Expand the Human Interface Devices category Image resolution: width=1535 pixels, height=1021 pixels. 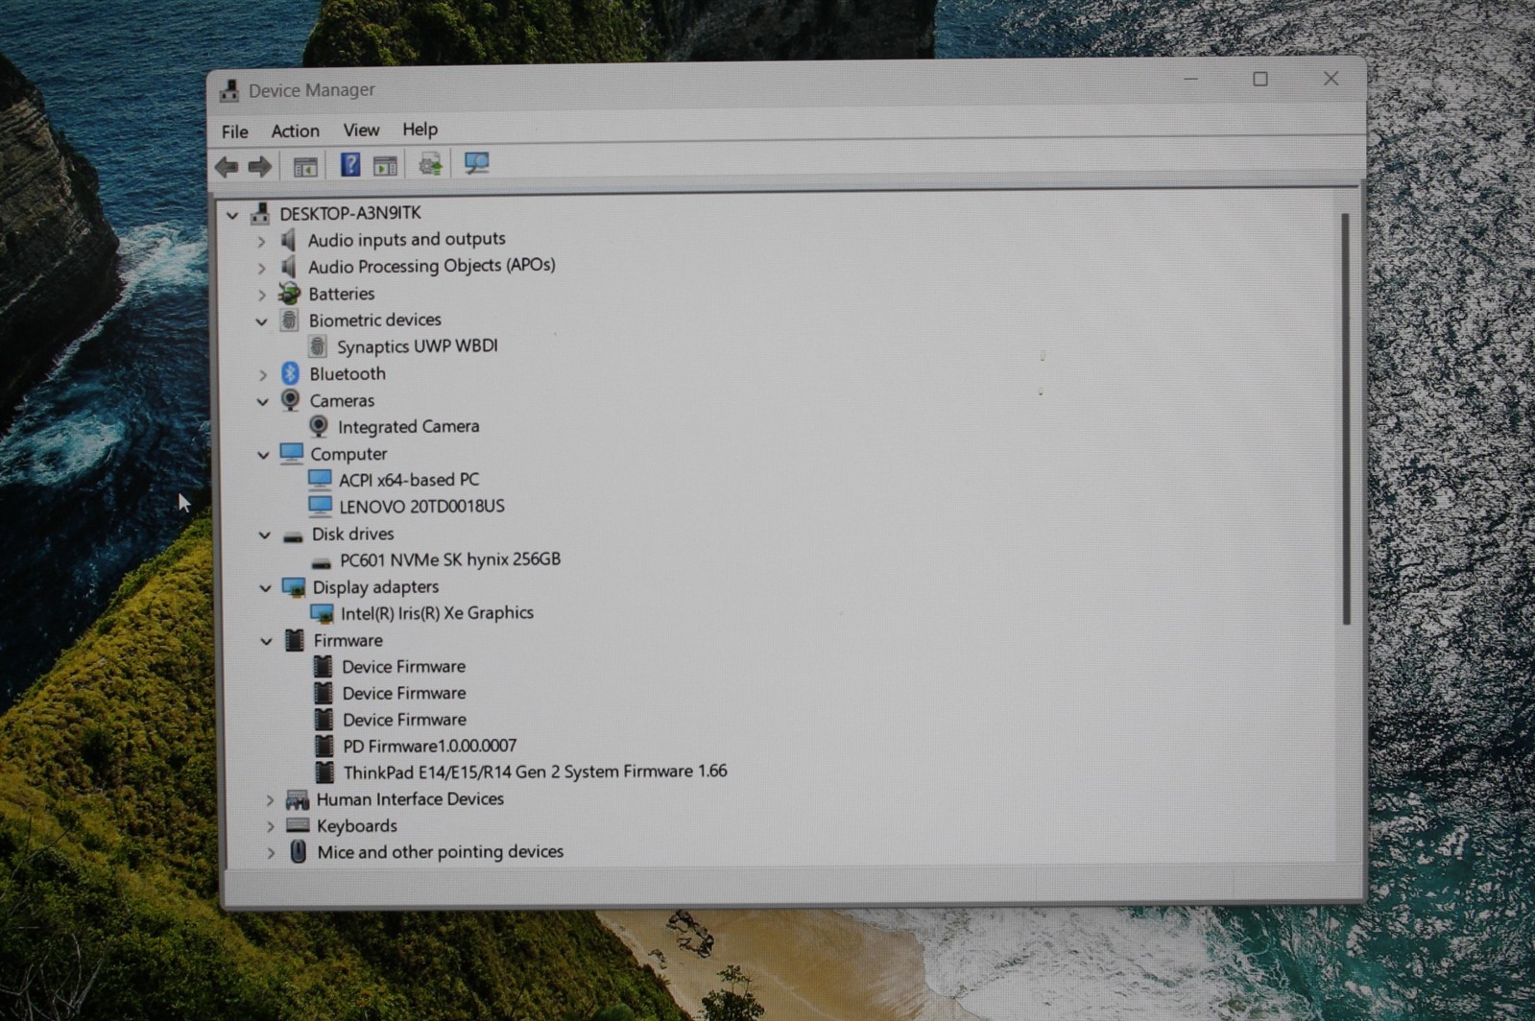[x=270, y=800]
